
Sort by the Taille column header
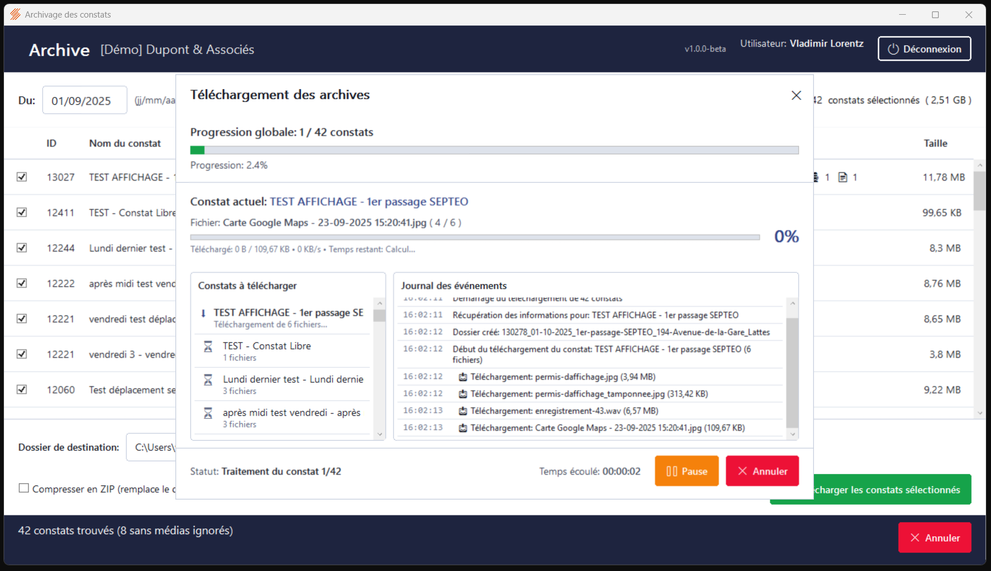935,143
